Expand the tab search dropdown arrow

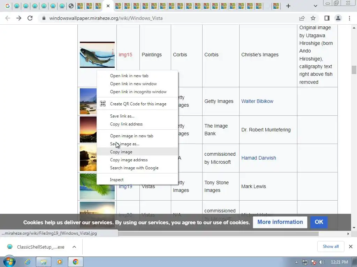pos(315,6)
